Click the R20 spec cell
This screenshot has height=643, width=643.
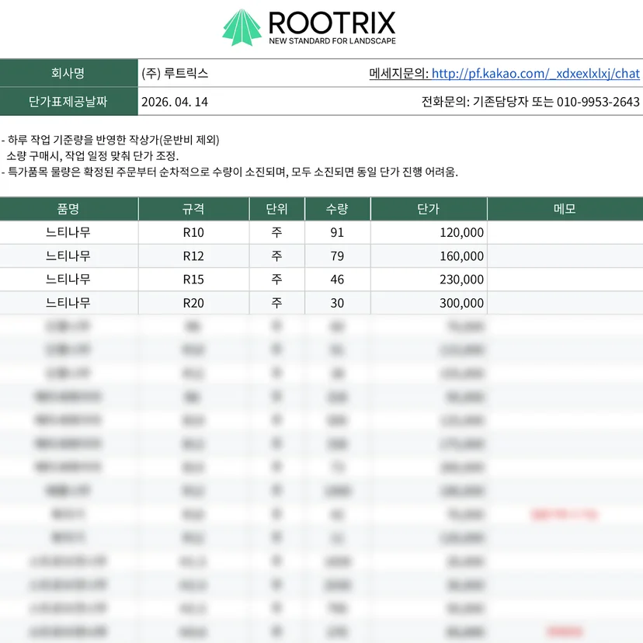[193, 303]
